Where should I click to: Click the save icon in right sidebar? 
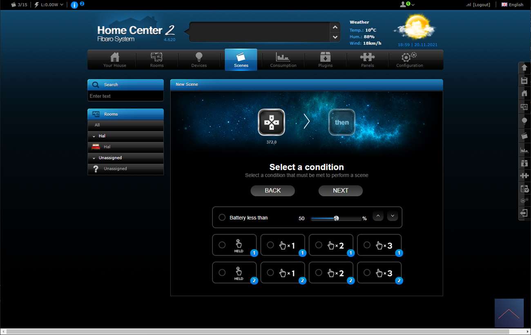[x=524, y=80]
